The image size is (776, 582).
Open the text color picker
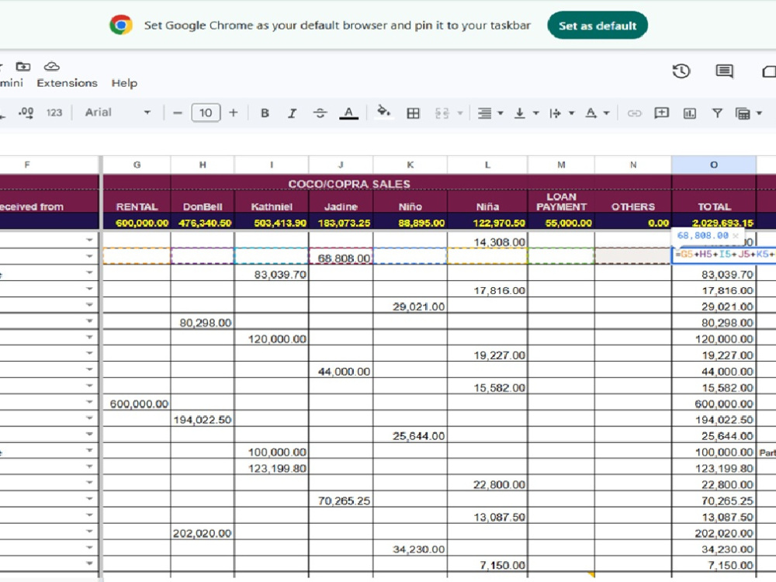tap(348, 113)
